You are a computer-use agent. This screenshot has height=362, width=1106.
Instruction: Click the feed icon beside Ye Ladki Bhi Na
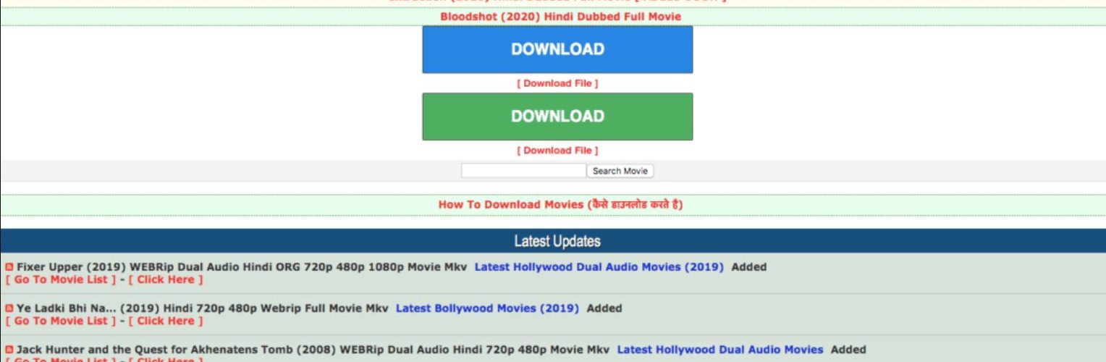click(x=9, y=308)
